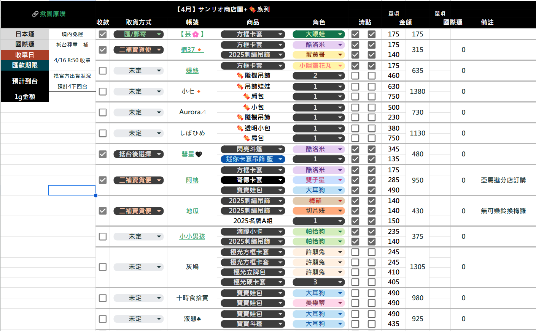The image size is (536, 331).
Task: Open the 抵台後選擇 dropdown
Action: click(x=138, y=154)
